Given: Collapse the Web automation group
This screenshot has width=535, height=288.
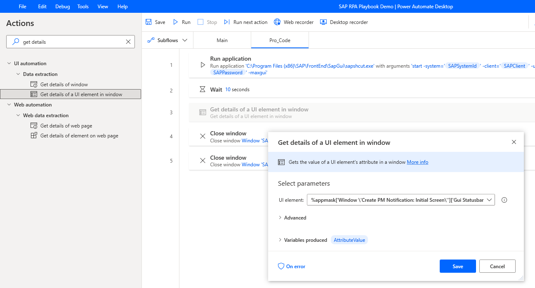Looking at the screenshot, I should pyautogui.click(x=9, y=105).
